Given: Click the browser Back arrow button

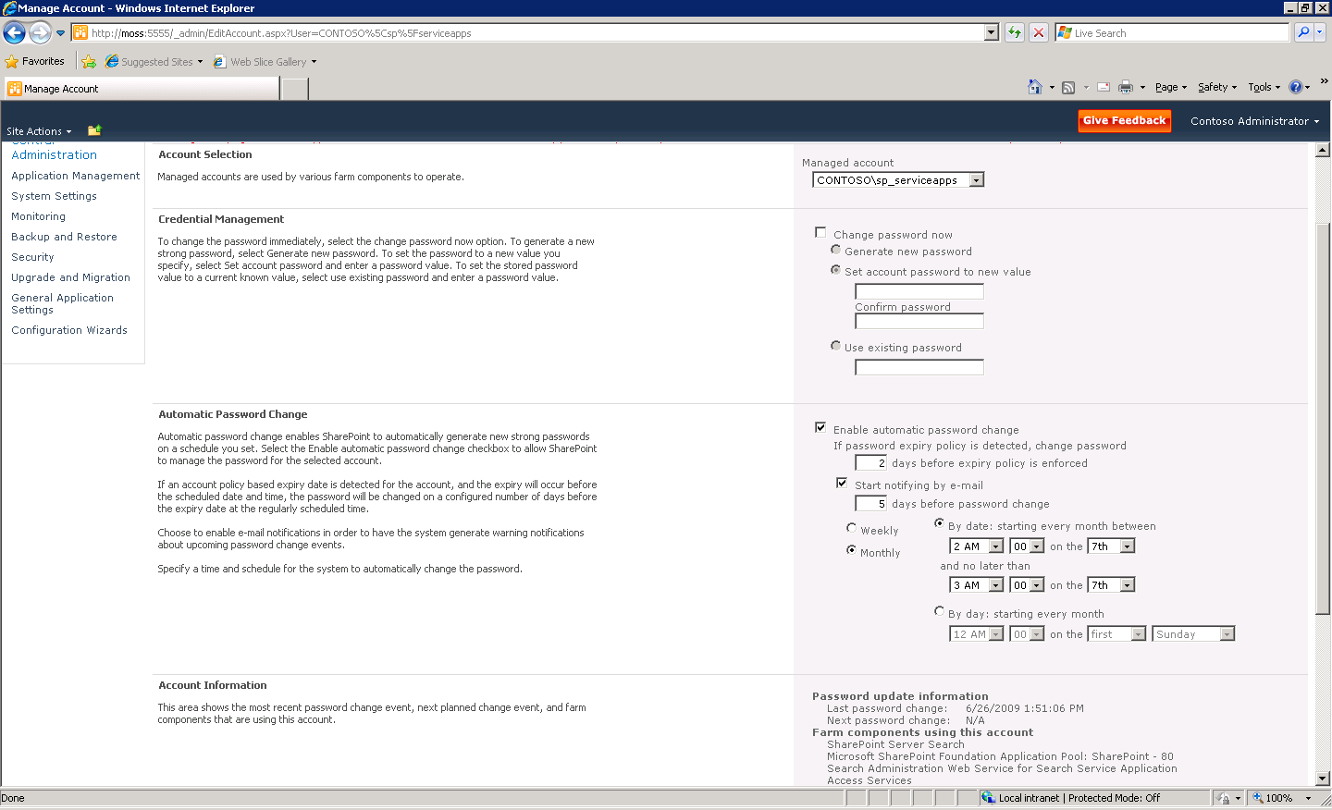Looking at the screenshot, I should (x=15, y=33).
